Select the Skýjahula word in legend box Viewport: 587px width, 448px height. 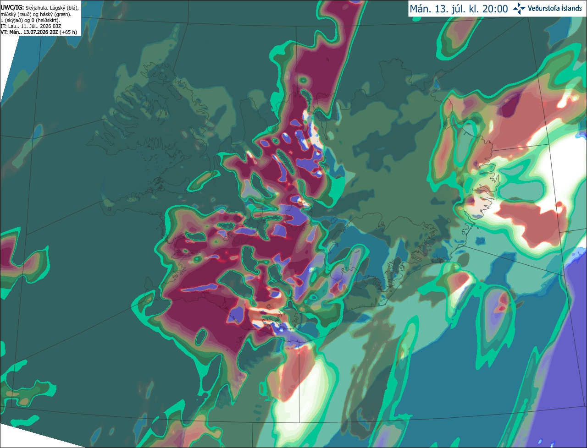pos(37,7)
